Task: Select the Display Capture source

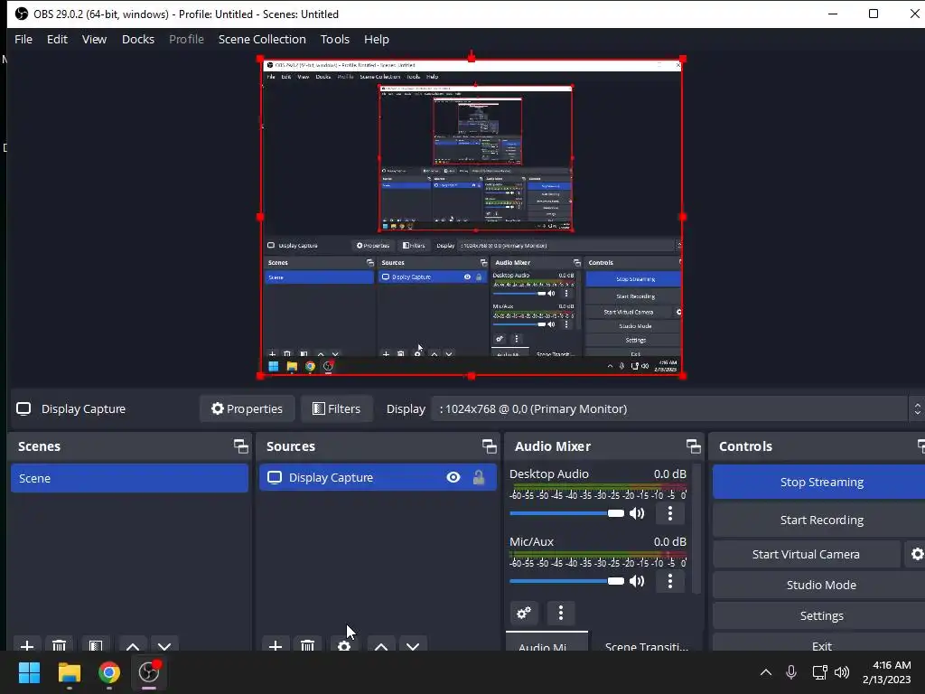Action: tap(378, 477)
